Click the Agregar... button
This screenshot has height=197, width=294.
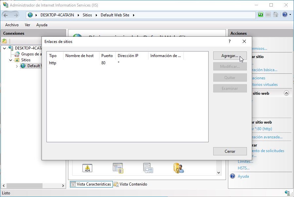tap(230, 56)
